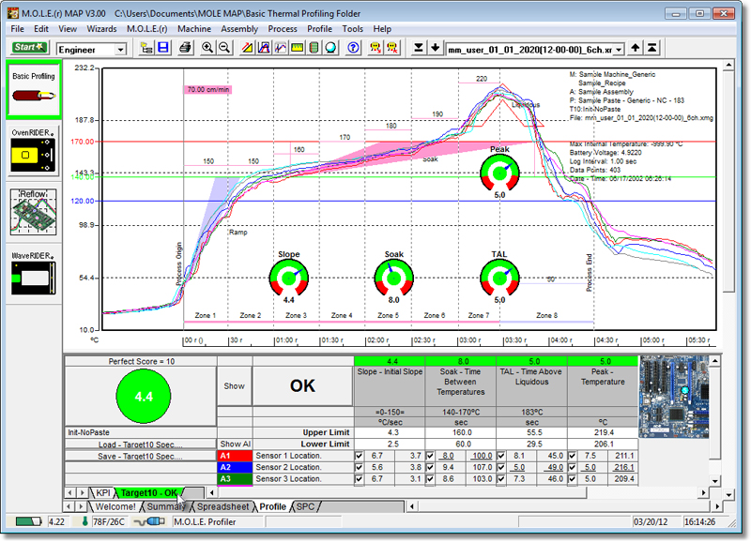Open the WaveRIDER environment

point(34,273)
